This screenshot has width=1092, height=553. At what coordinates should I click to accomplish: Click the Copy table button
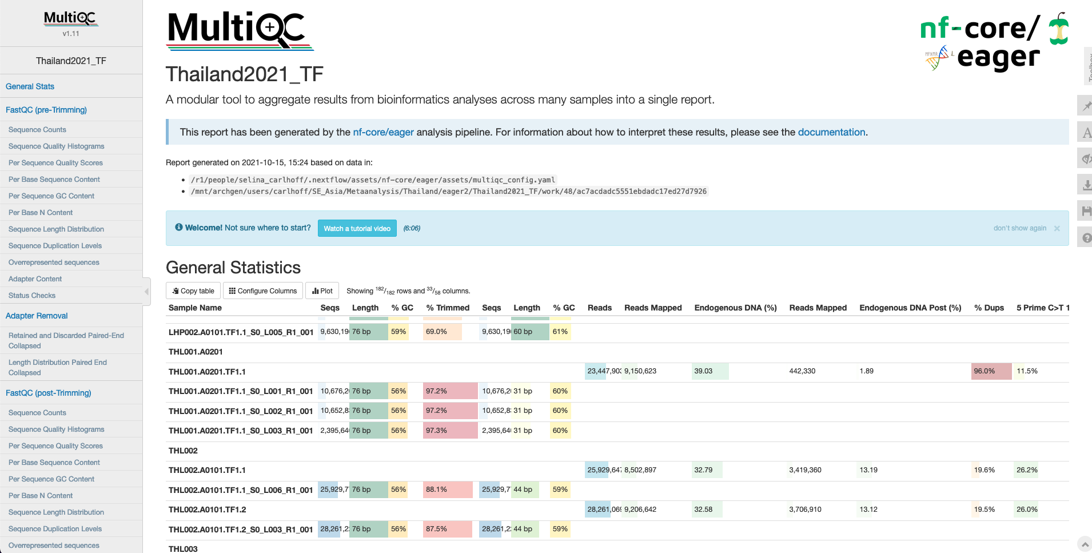point(193,291)
